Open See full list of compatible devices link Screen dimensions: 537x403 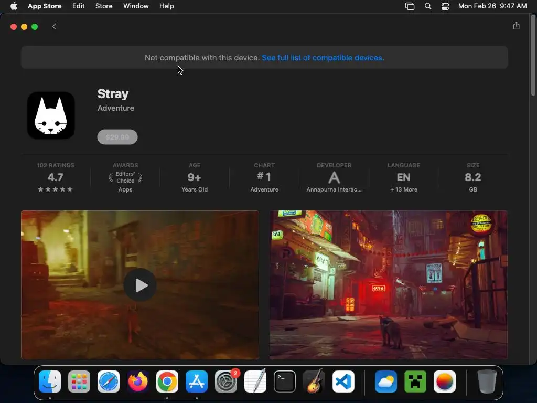tap(323, 58)
